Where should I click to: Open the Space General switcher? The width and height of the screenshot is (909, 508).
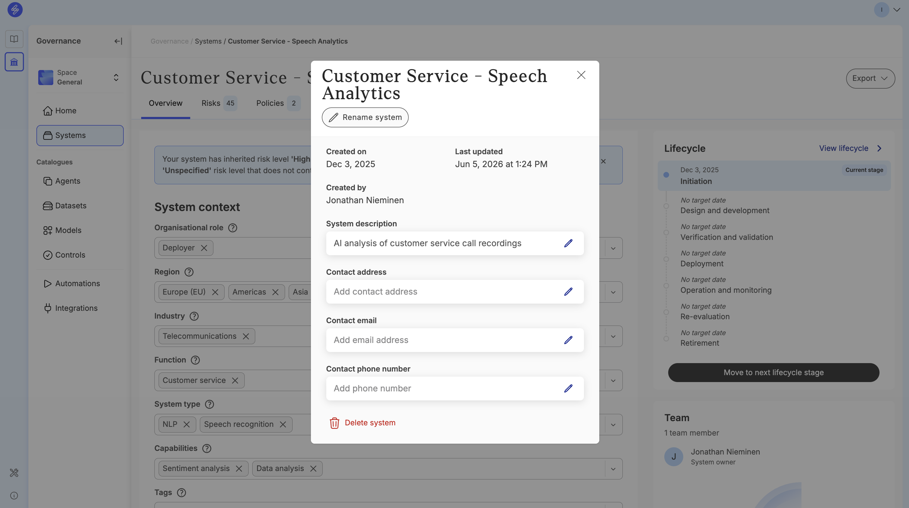80,77
